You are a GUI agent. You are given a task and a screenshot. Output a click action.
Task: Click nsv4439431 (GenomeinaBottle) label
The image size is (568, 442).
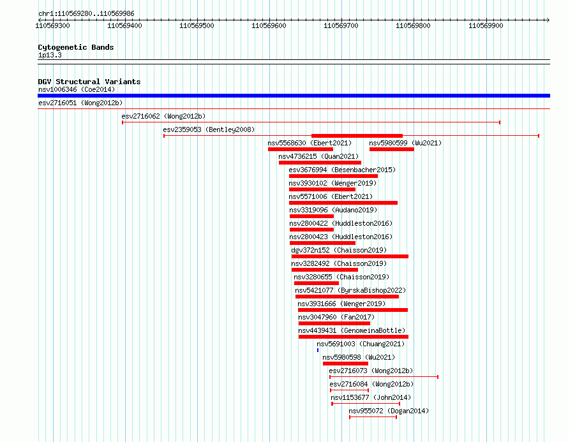[352, 330]
